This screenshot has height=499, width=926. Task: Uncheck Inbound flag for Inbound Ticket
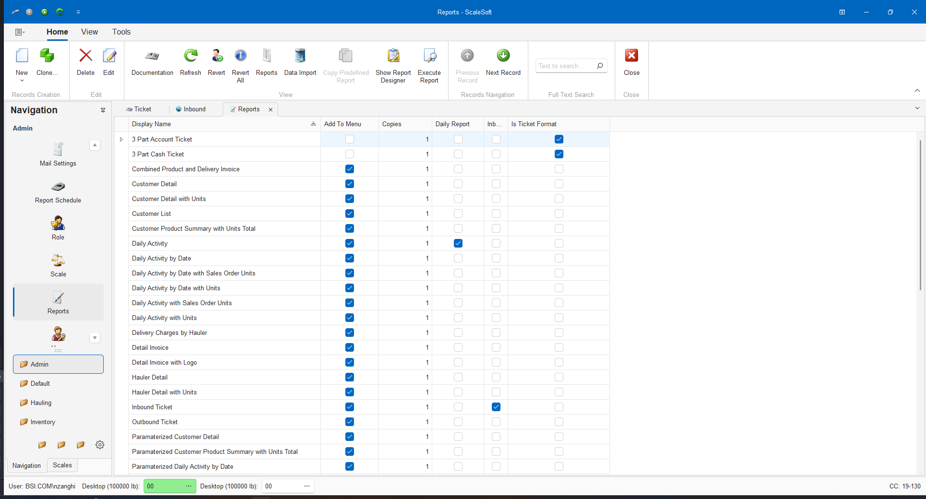(x=496, y=407)
